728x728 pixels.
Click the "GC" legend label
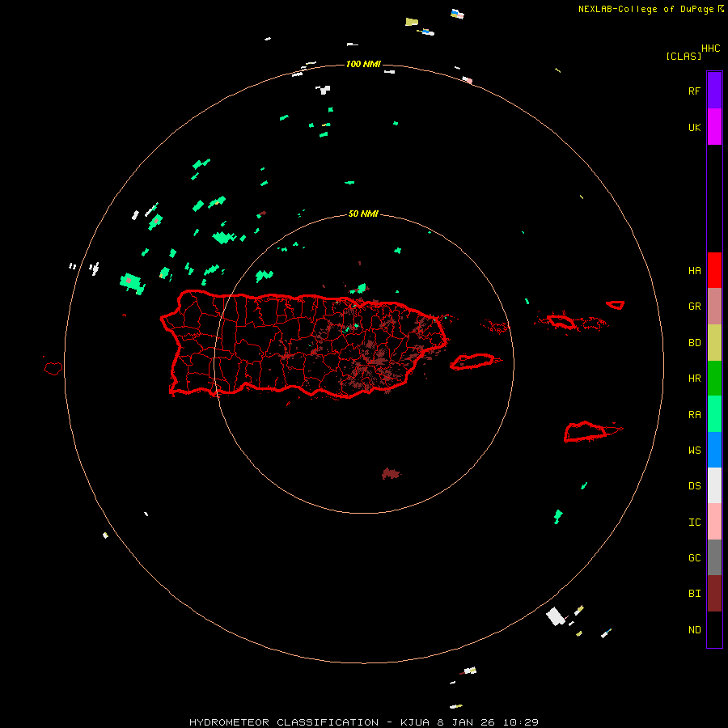click(x=694, y=558)
